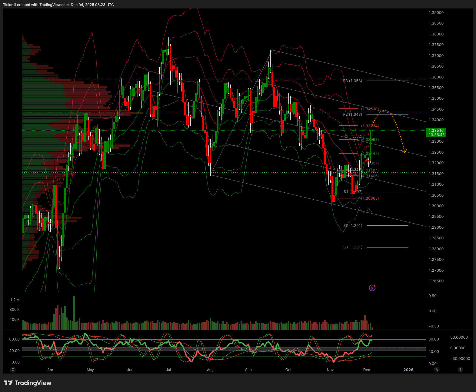476x392 pixels.
Task: Click the Nov label on time axis
Action: click(x=330, y=370)
